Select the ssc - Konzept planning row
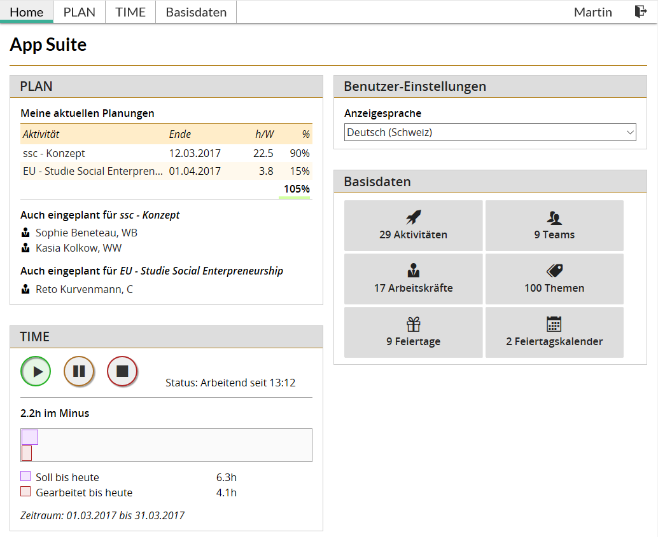This screenshot has width=658, height=537. point(166,153)
